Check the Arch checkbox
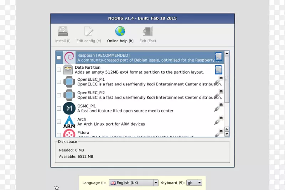 pos(59,122)
